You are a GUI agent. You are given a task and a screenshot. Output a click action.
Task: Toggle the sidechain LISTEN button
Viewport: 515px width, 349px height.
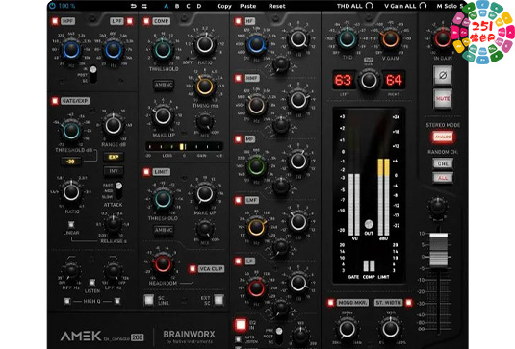coord(92,283)
